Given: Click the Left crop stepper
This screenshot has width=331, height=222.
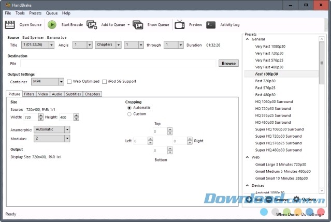Looking at the screenshot, I should 150,141.
